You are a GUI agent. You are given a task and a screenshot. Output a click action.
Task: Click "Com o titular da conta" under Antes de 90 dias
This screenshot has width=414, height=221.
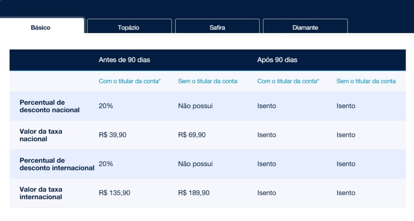129,81
